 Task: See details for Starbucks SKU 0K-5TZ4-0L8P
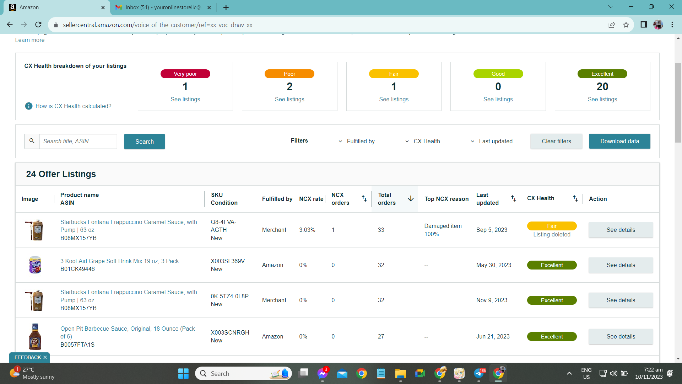tap(621, 300)
